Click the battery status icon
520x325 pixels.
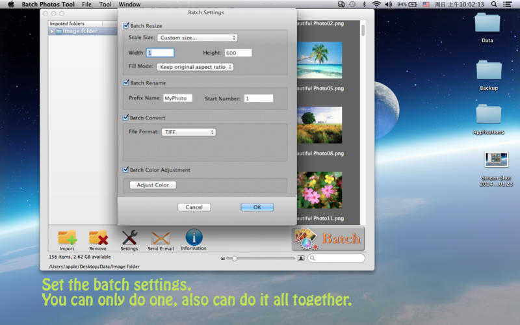(413, 5)
